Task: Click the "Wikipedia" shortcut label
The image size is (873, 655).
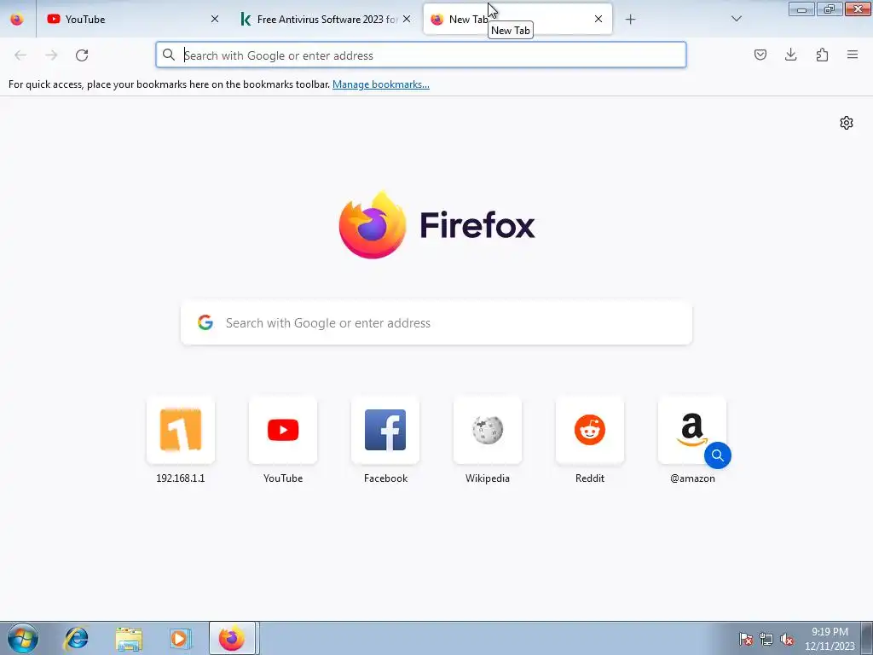Action: 488,478
